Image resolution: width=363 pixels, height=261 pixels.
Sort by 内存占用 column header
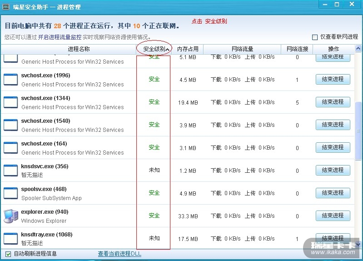click(x=188, y=49)
